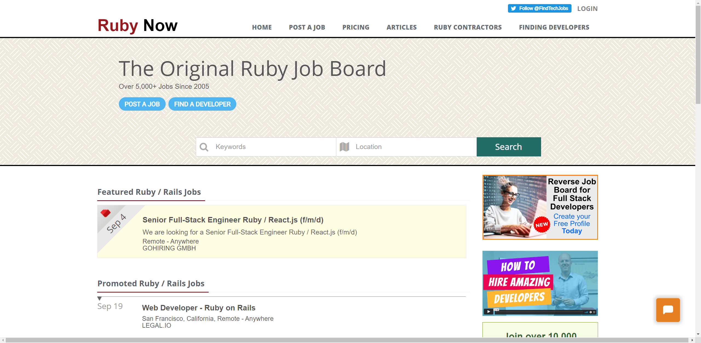Screen dimensions: 701x343
Task: Open the LOGIN link
Action: pyautogui.click(x=587, y=8)
